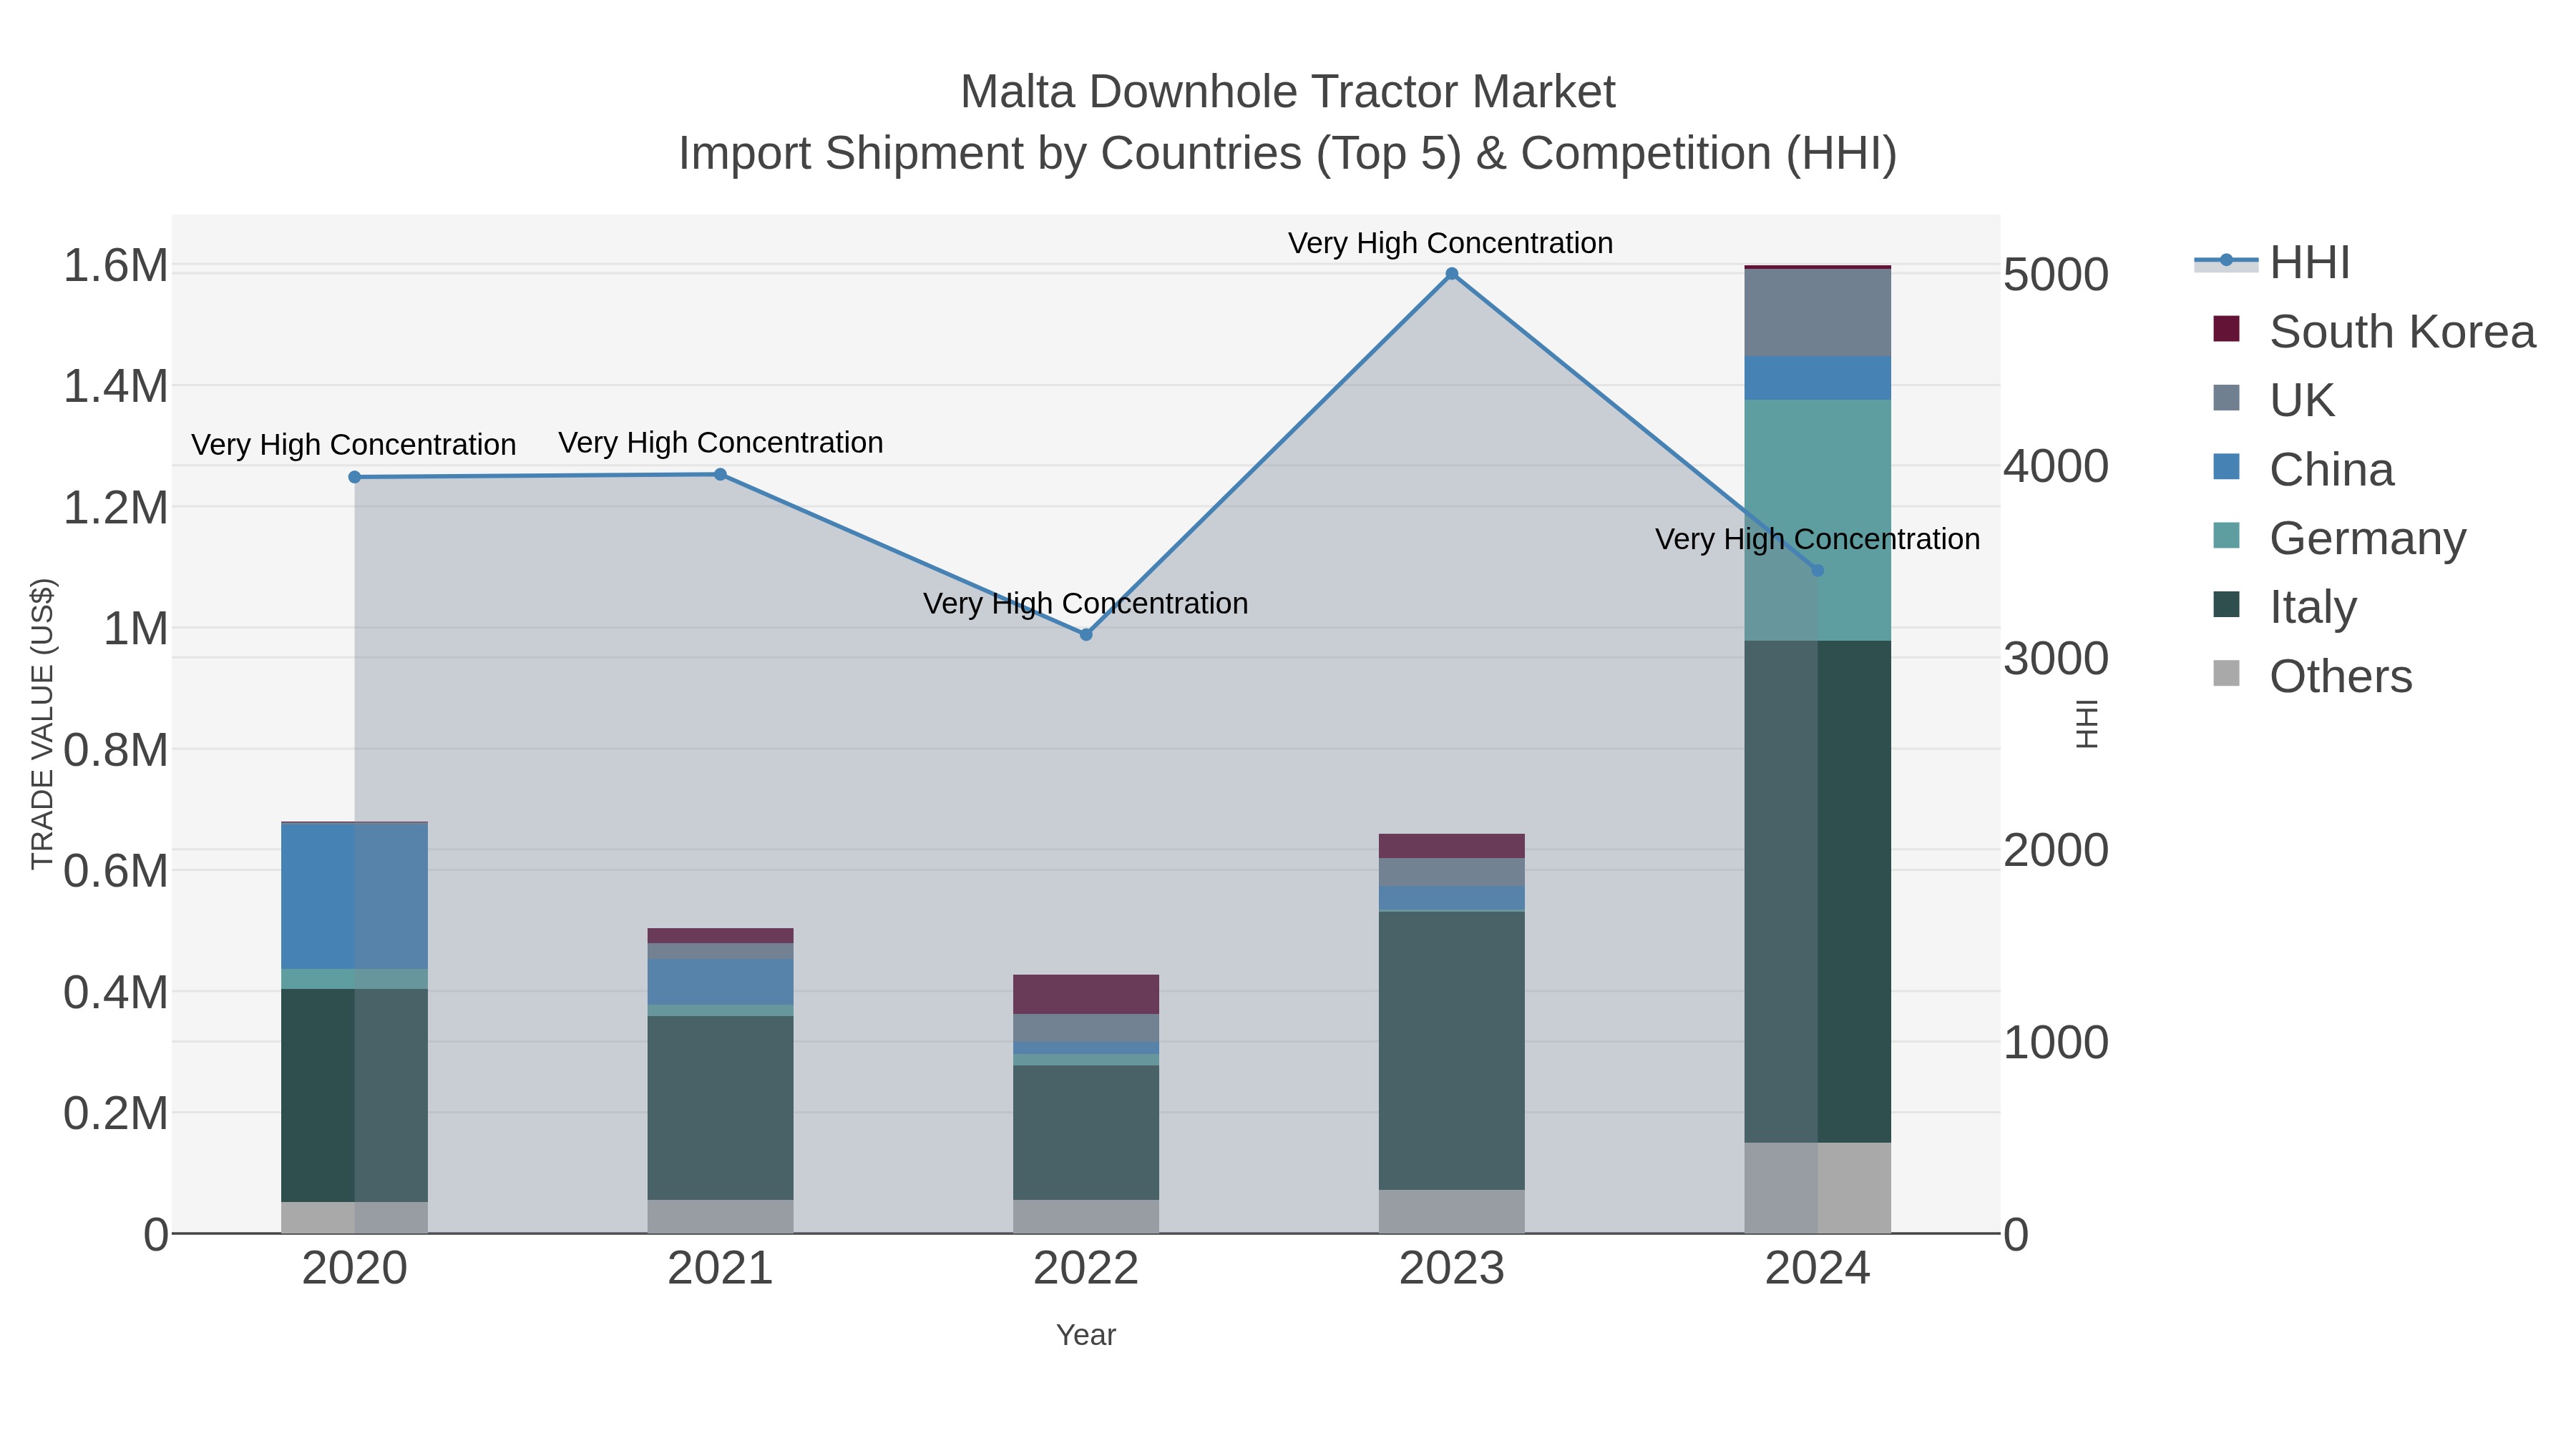Click the Italy dark green color swatch

click(2227, 604)
